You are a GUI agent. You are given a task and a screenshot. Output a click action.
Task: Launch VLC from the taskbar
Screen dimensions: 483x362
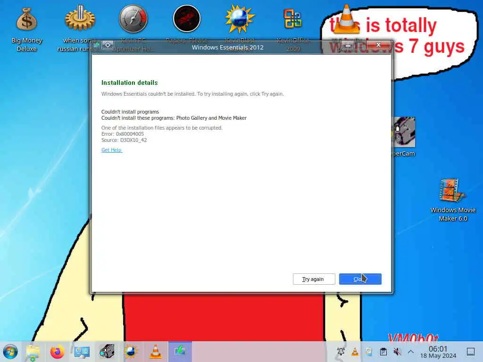(x=156, y=351)
